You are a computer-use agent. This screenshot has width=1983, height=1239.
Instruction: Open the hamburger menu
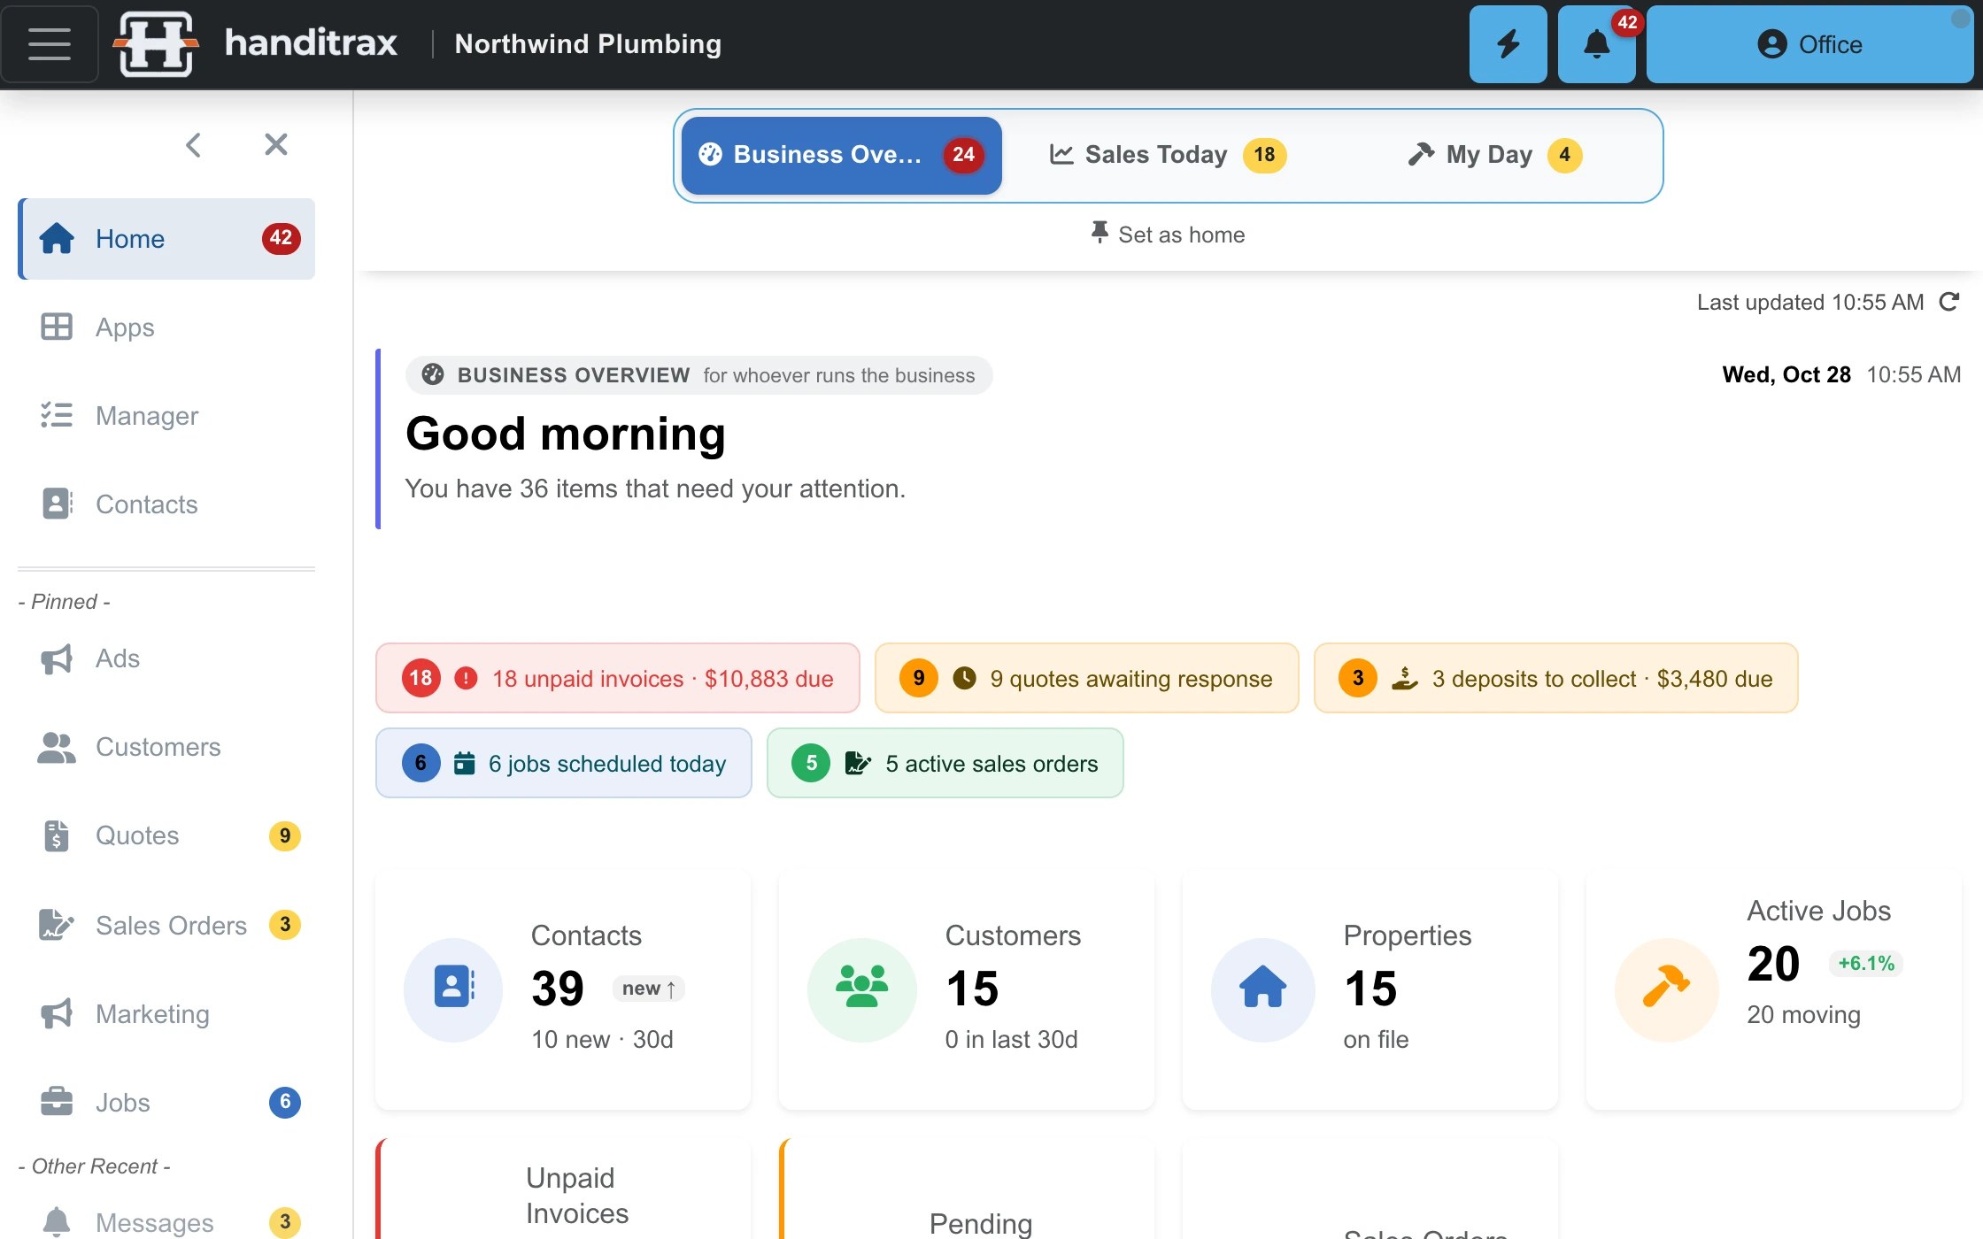click(x=50, y=44)
